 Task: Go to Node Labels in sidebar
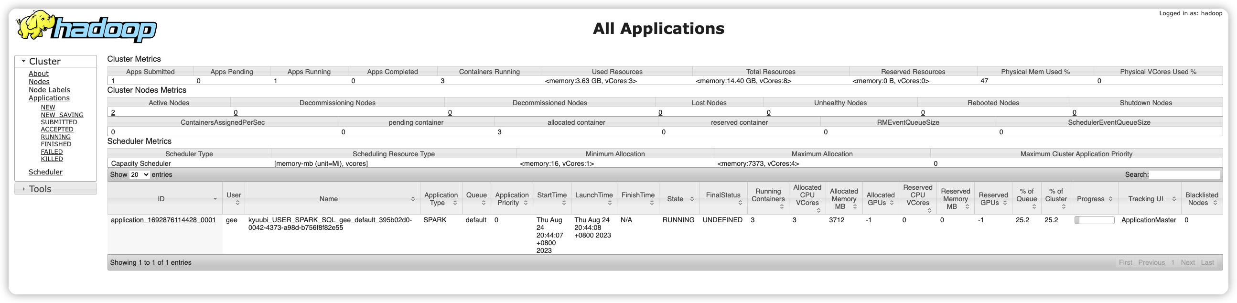pos(49,90)
